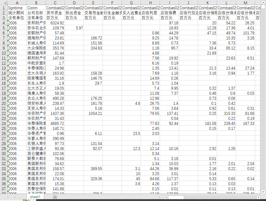
Task: Click horizontal scrollbar left arrow
Action: (x=166, y=197)
